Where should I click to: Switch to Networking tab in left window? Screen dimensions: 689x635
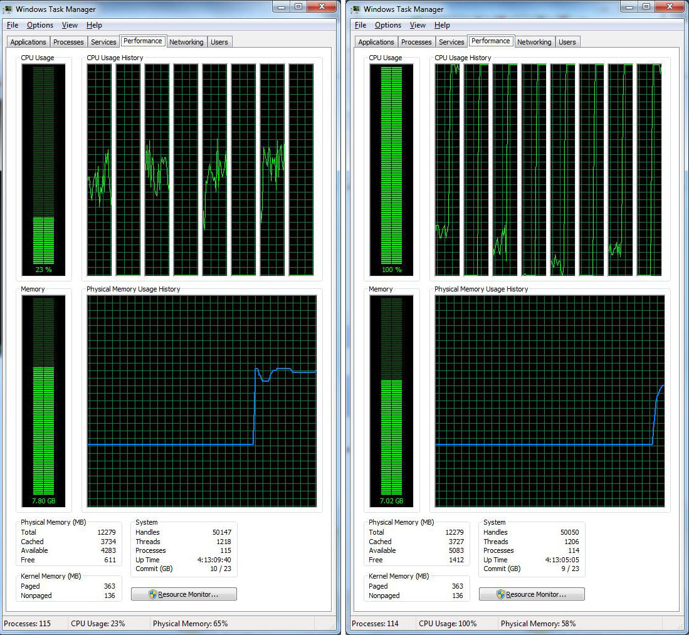[x=186, y=42]
